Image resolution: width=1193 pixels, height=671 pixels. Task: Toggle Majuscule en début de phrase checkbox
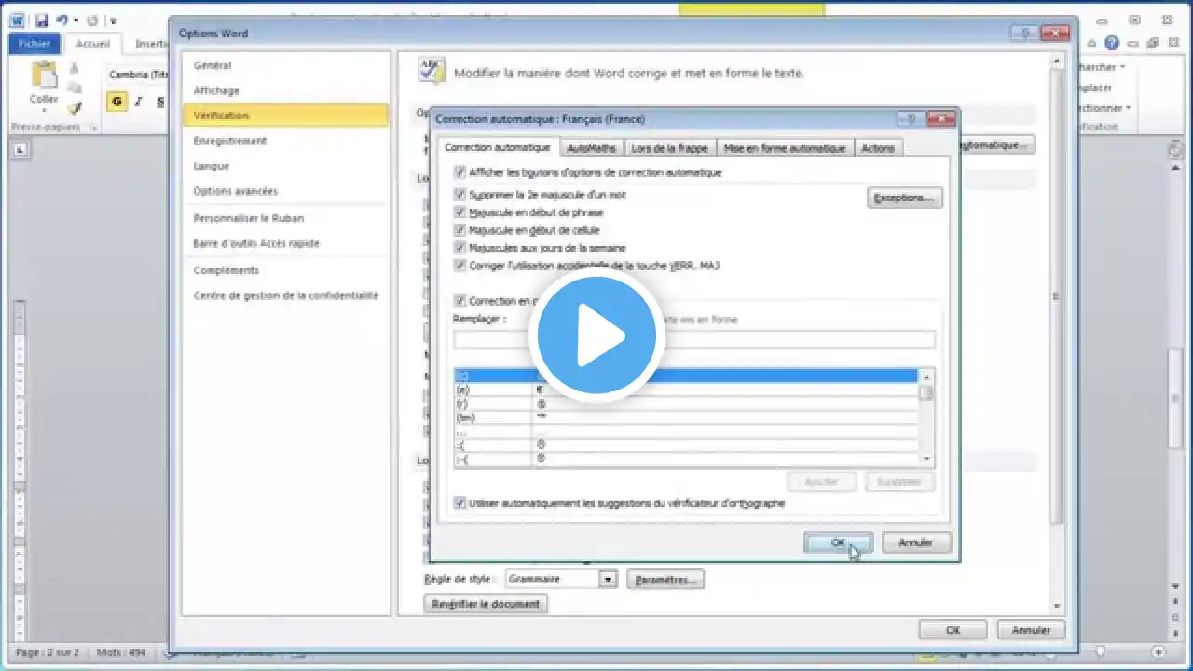(459, 212)
